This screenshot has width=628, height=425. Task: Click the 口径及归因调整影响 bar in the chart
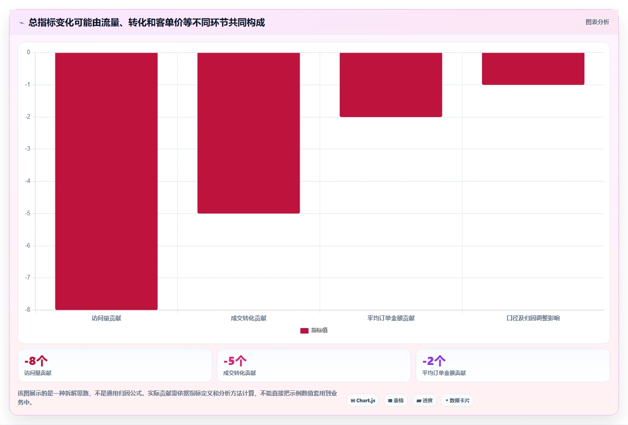coord(533,69)
